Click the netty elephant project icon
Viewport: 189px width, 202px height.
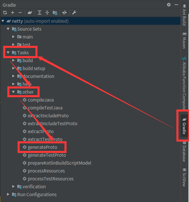[x=9, y=21]
